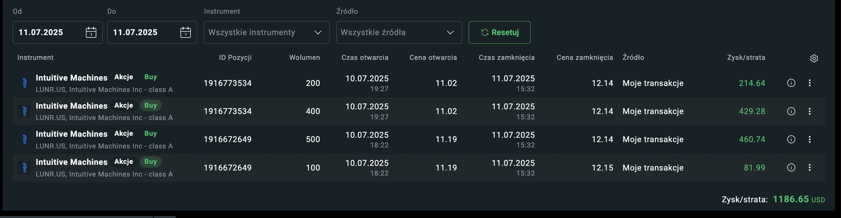Show info for the 429.28 profit trade

pos(791,111)
